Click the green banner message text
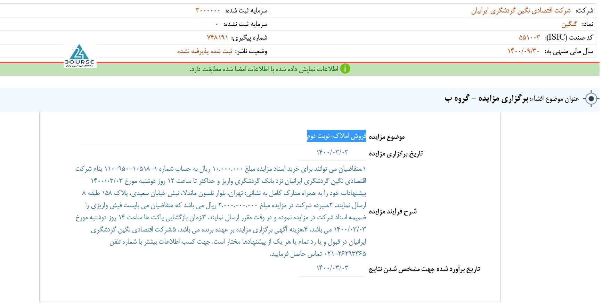 pos(264,69)
